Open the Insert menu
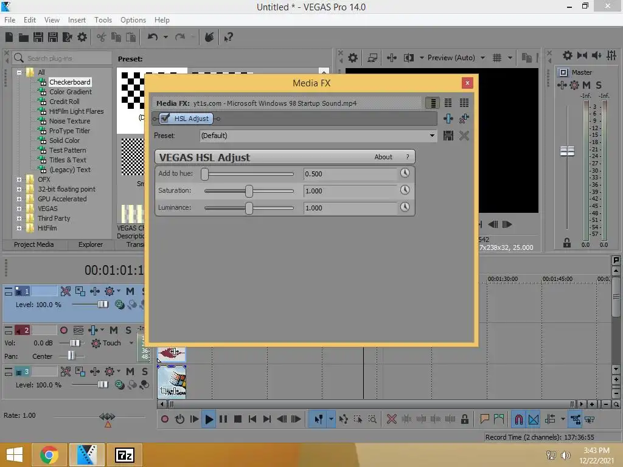Image resolution: width=623 pixels, height=467 pixels. [x=77, y=20]
